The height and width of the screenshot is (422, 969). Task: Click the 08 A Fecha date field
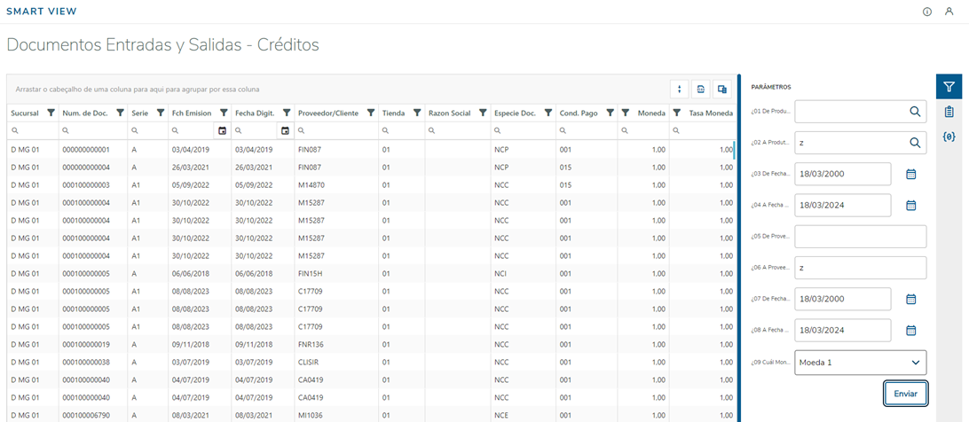click(x=843, y=330)
